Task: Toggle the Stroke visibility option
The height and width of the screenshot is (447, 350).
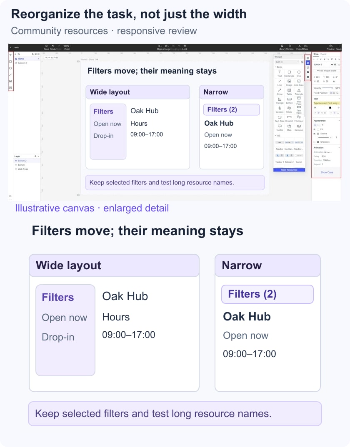Action: pyautogui.click(x=315, y=134)
